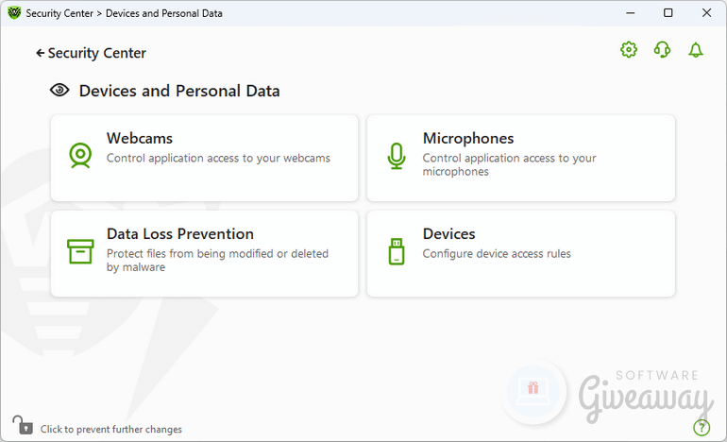Click the padlock to prevent further changes
Screen dimensions: 727x442
pos(23,425)
